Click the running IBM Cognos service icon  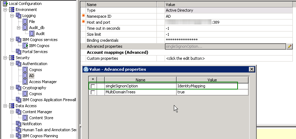coord(25,46)
